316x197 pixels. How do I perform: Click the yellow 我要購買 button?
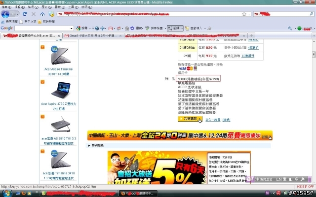click(190, 119)
